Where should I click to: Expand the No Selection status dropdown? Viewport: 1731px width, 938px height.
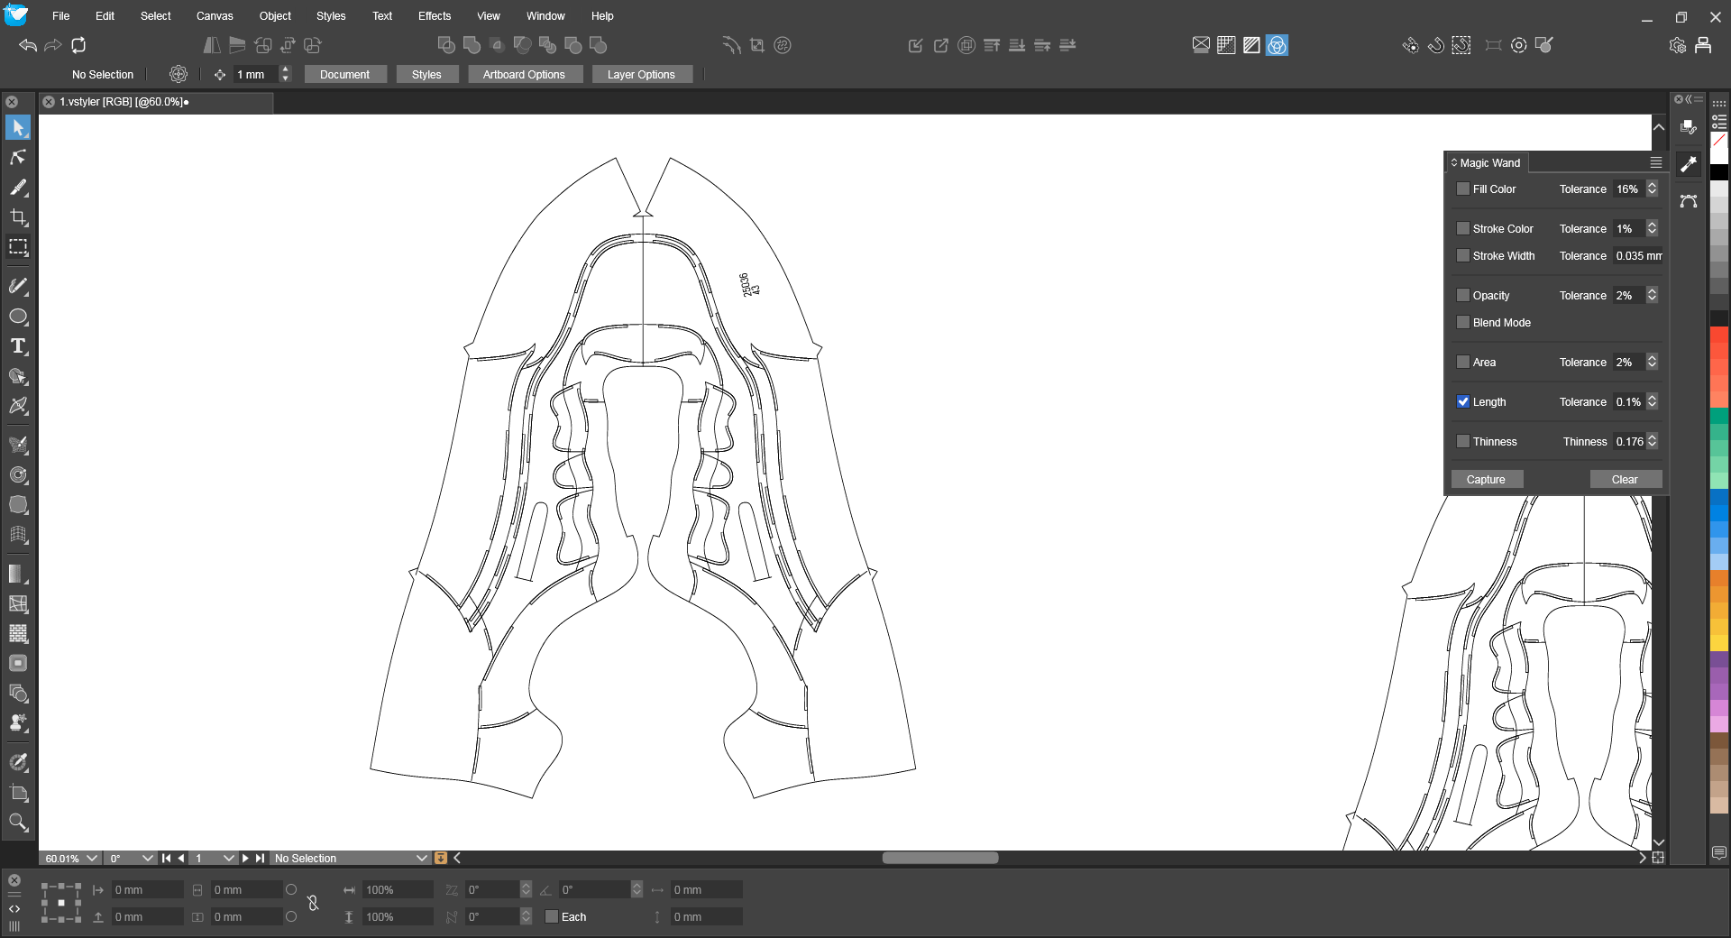point(421,859)
